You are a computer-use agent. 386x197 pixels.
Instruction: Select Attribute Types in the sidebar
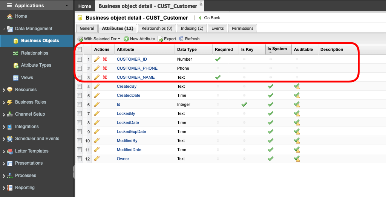coord(36,65)
